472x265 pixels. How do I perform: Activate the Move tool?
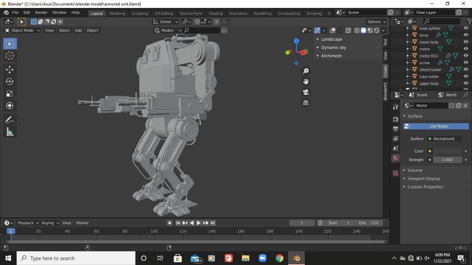pos(10,70)
